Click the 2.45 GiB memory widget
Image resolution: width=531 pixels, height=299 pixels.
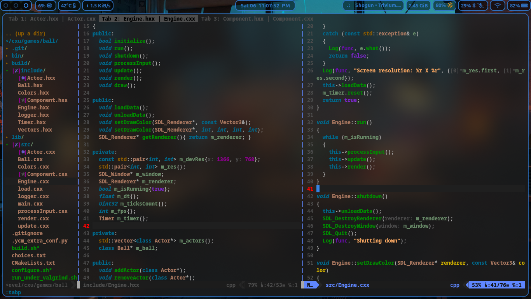(x=418, y=5)
